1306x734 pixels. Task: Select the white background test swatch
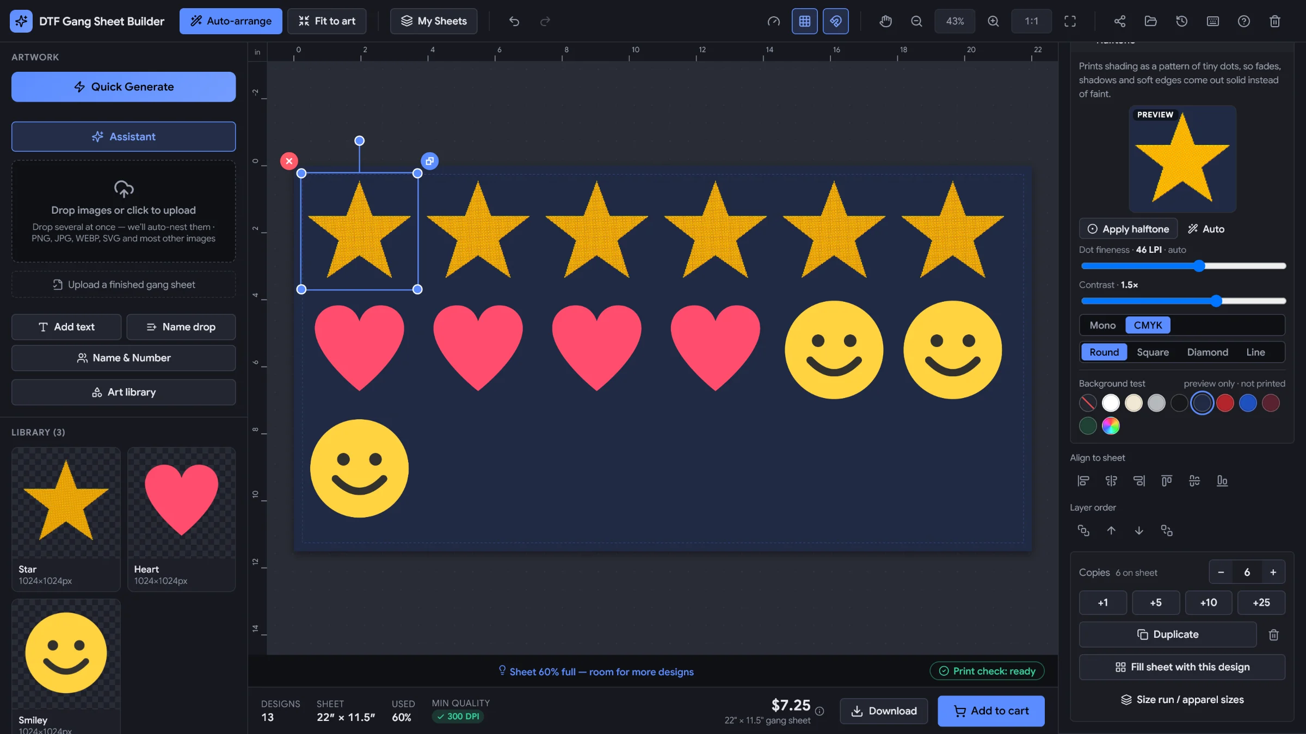click(x=1110, y=403)
